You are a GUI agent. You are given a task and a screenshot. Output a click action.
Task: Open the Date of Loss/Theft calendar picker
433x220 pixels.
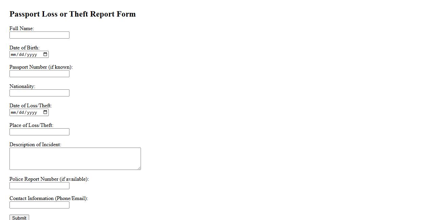point(45,112)
